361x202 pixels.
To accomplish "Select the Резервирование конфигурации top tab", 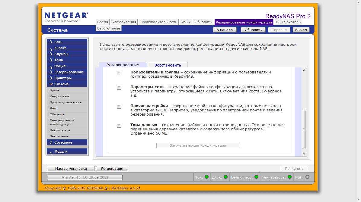I will coord(244,22).
